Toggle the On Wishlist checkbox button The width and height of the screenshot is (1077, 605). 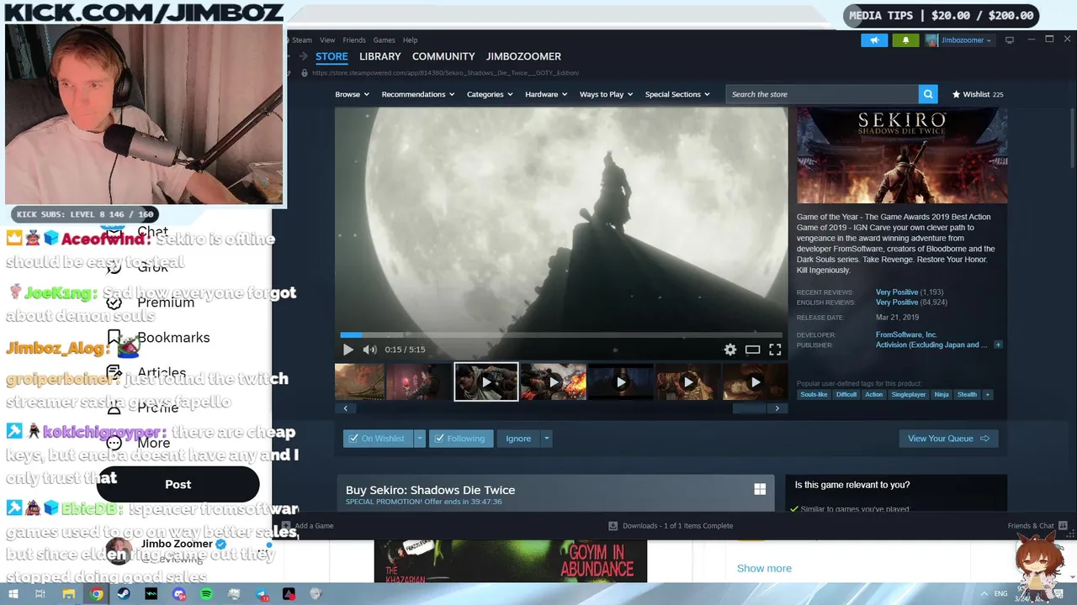click(378, 439)
